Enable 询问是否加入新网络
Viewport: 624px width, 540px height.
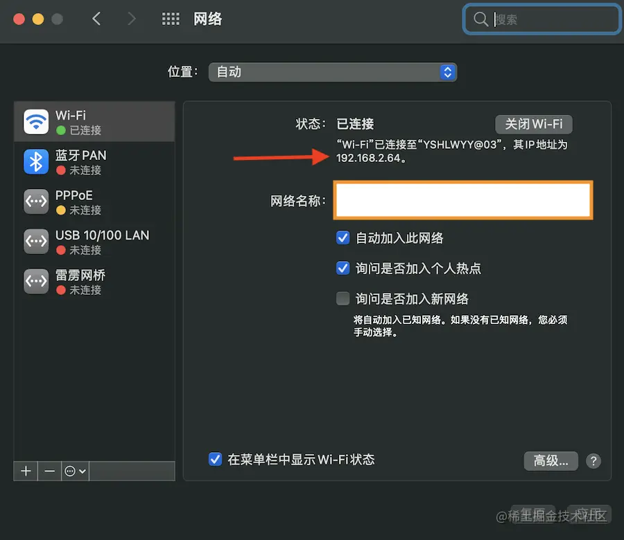343,298
